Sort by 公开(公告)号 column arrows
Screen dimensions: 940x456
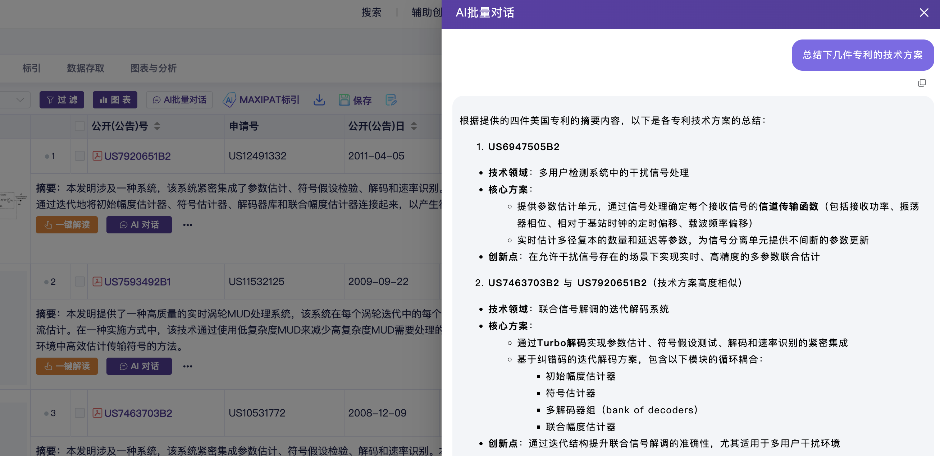pyautogui.click(x=157, y=126)
